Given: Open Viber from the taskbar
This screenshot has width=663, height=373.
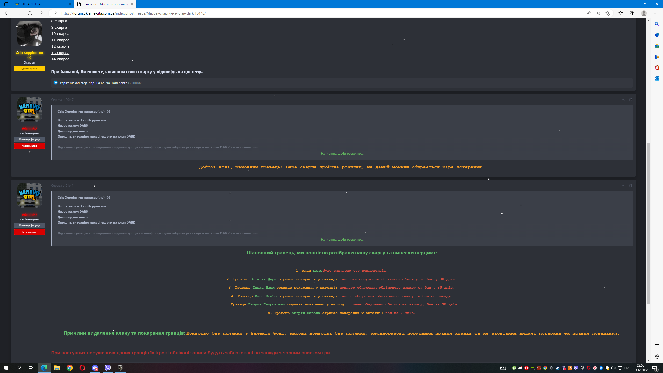Looking at the screenshot, I should (x=108, y=368).
